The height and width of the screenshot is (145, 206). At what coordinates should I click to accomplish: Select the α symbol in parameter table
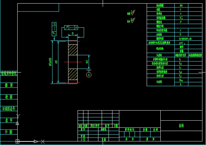click(181, 14)
